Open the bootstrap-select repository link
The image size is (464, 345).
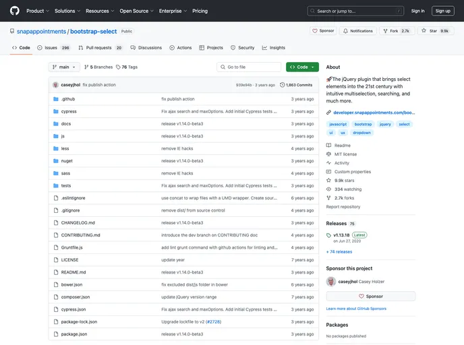click(x=94, y=32)
